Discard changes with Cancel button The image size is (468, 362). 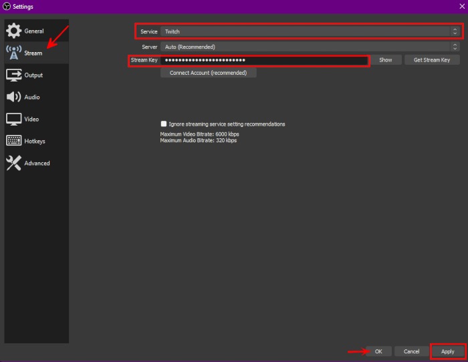[x=411, y=351]
